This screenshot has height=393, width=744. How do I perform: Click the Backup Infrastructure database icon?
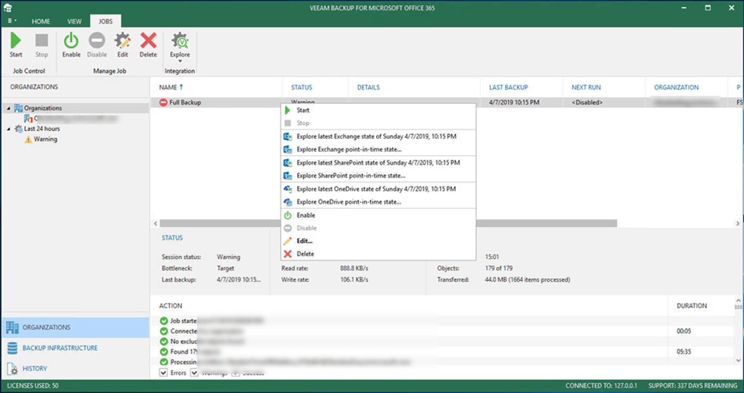(x=12, y=348)
